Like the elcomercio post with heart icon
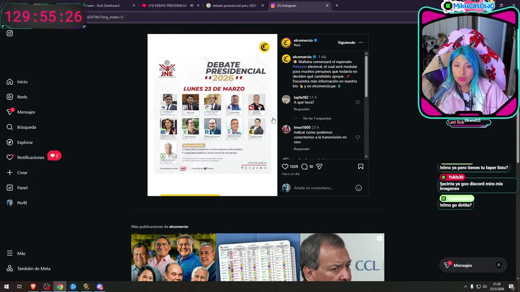The width and height of the screenshot is (520, 292). 285,166
